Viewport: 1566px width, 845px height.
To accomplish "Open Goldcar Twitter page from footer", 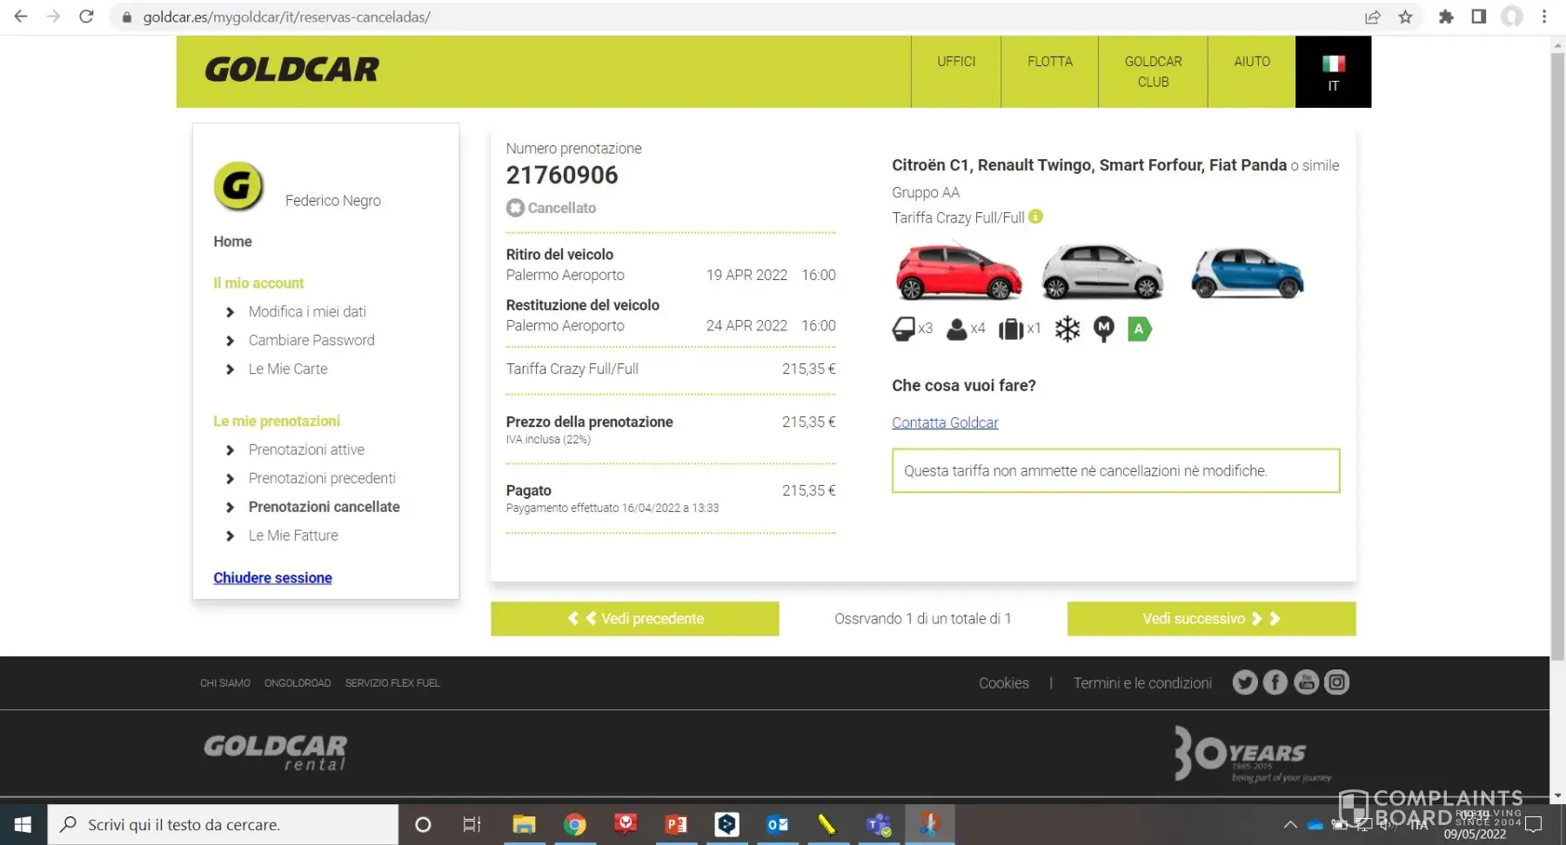I will click(x=1245, y=682).
